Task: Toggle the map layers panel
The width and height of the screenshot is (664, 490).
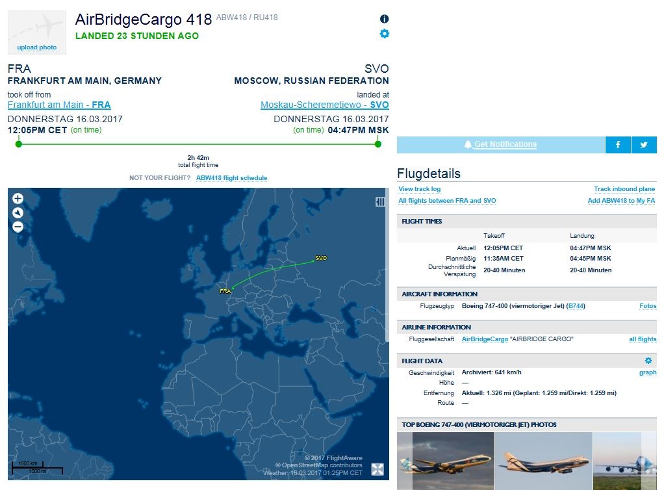Action: (x=380, y=202)
